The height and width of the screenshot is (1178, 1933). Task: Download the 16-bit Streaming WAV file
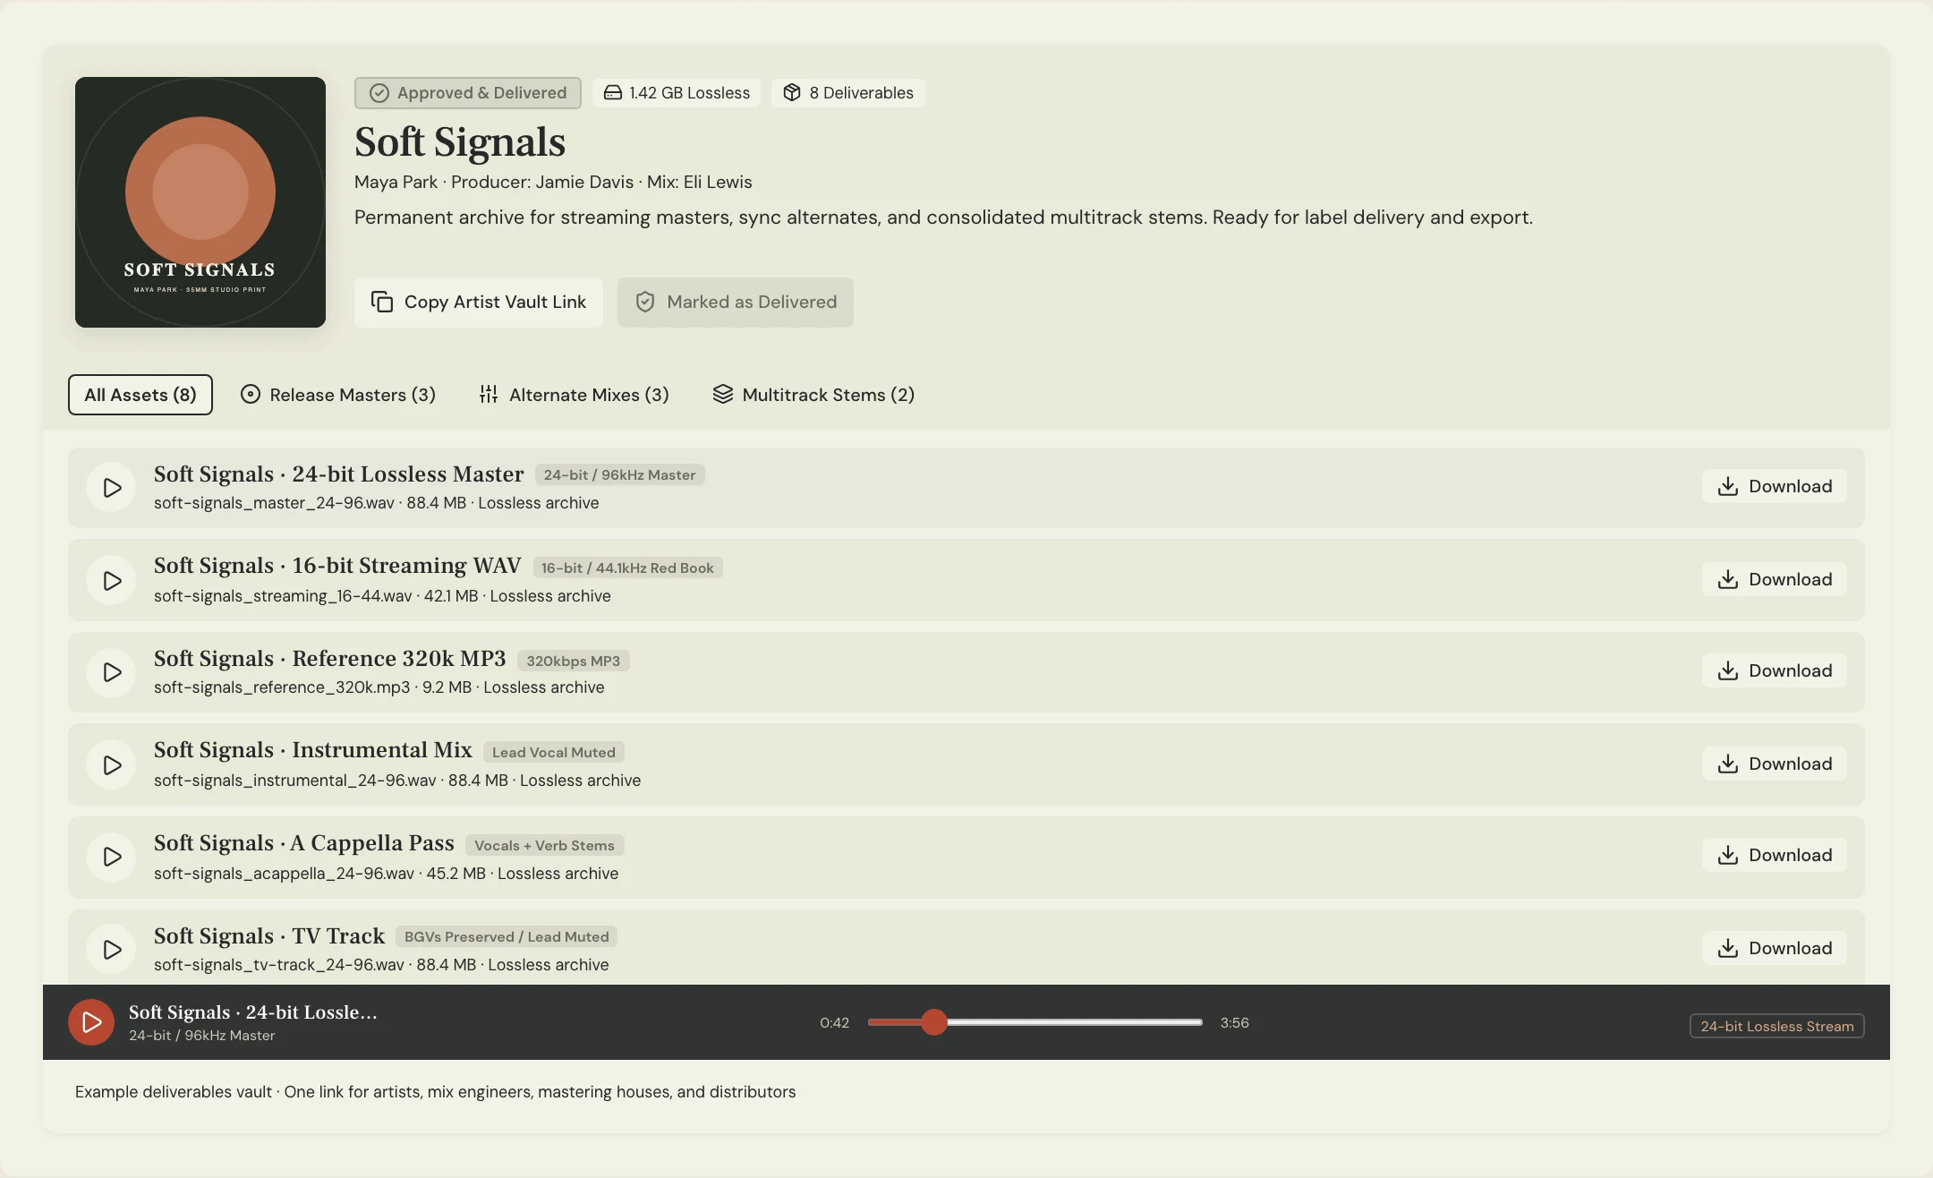(1774, 579)
